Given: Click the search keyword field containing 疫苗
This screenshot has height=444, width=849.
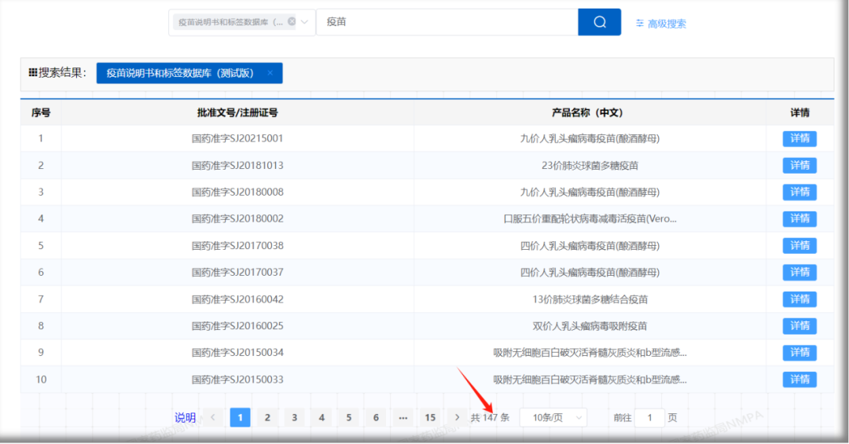Looking at the screenshot, I should coord(446,22).
